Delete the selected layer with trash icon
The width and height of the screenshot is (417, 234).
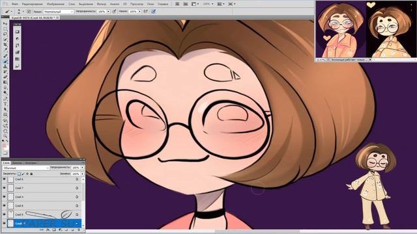[x=79, y=229]
